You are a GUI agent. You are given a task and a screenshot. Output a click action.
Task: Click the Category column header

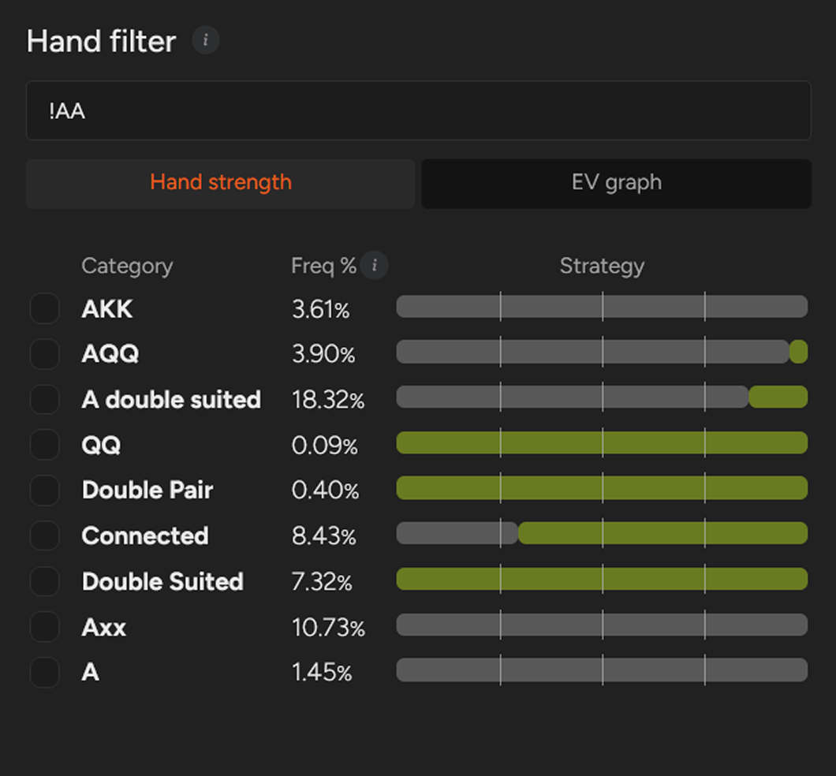(127, 267)
